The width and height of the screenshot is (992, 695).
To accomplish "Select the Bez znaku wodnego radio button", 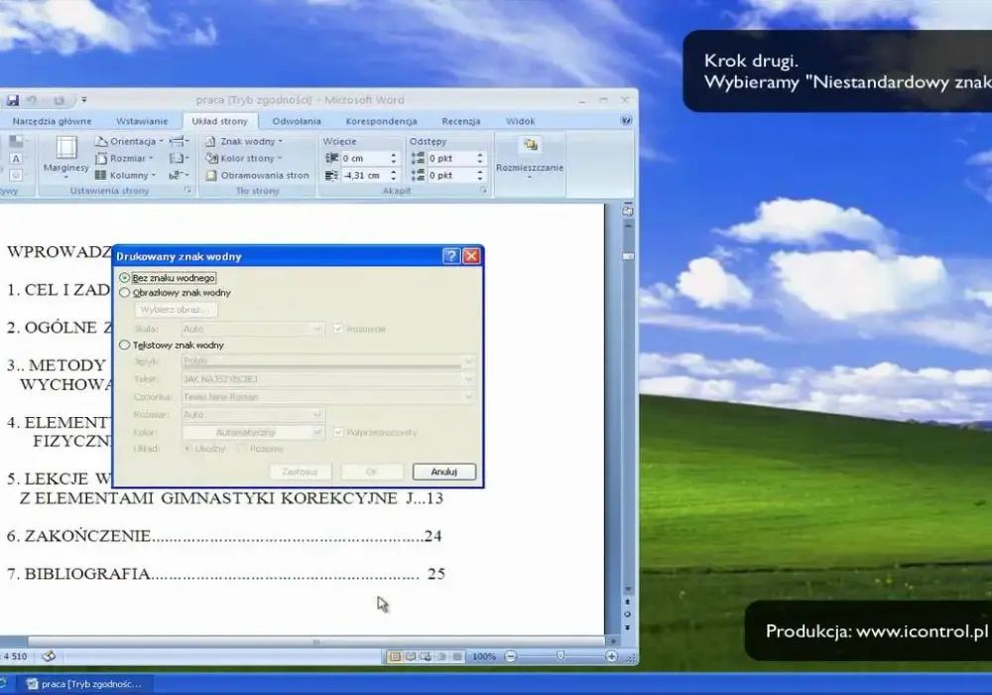I will tap(125, 278).
